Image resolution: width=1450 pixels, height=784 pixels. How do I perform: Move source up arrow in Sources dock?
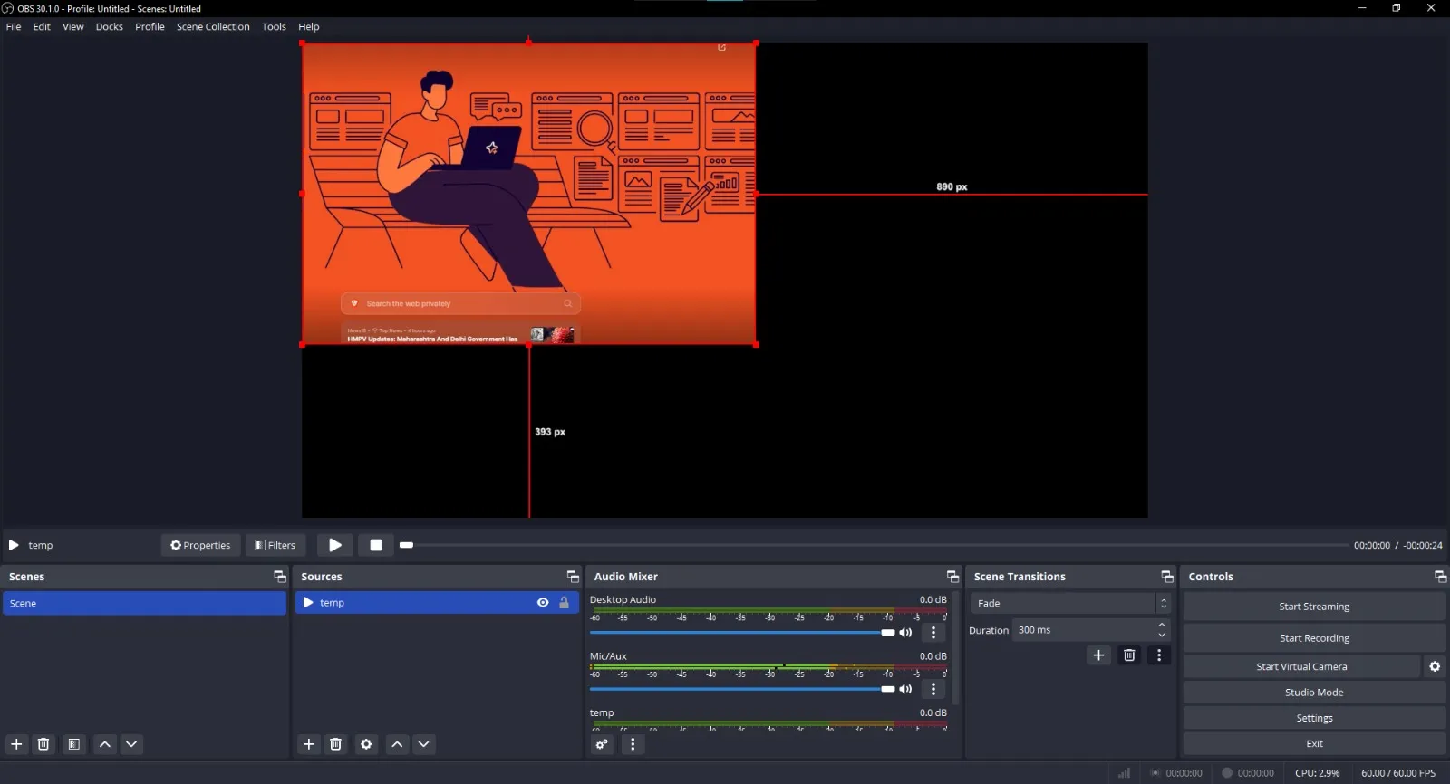(x=397, y=744)
